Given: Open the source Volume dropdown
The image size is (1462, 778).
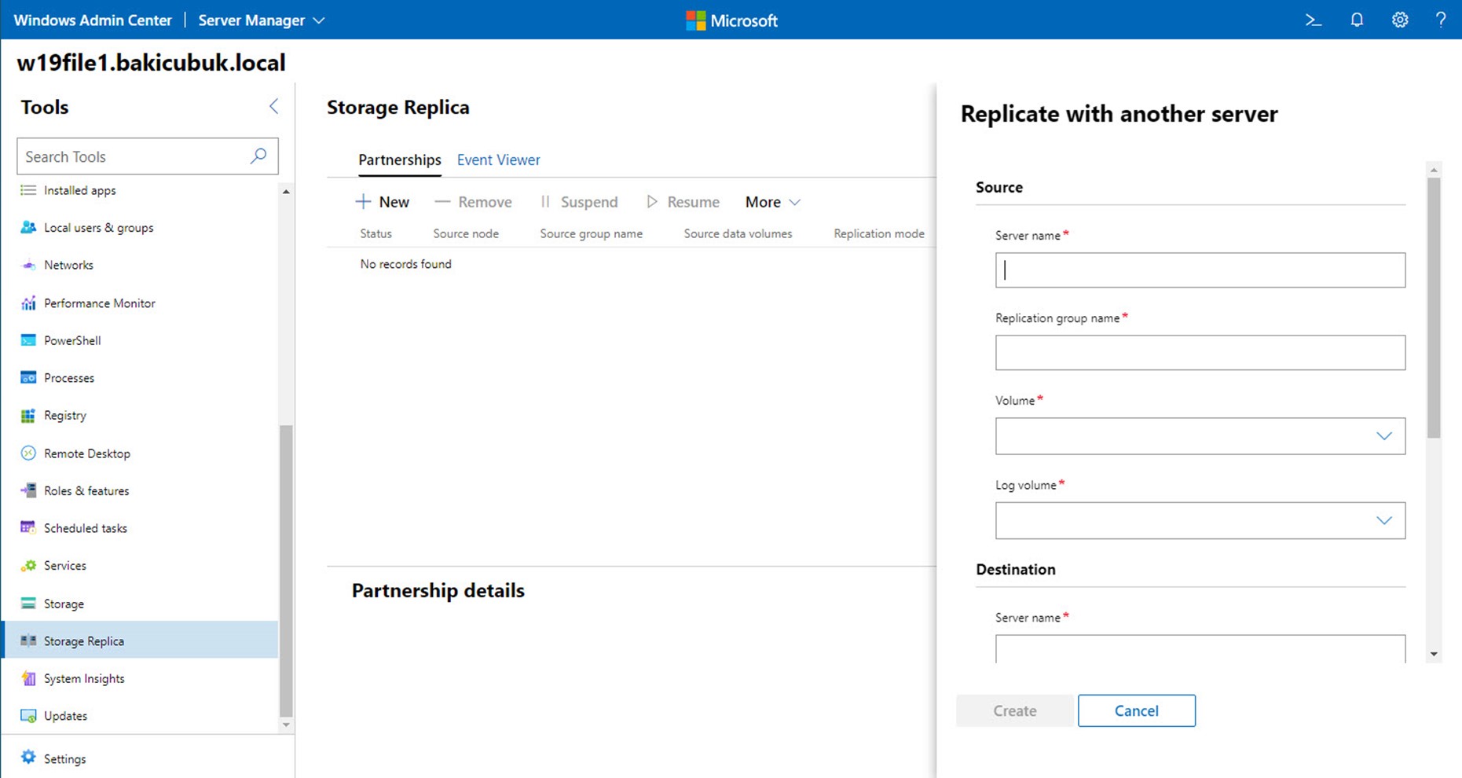Looking at the screenshot, I should [x=1200, y=436].
